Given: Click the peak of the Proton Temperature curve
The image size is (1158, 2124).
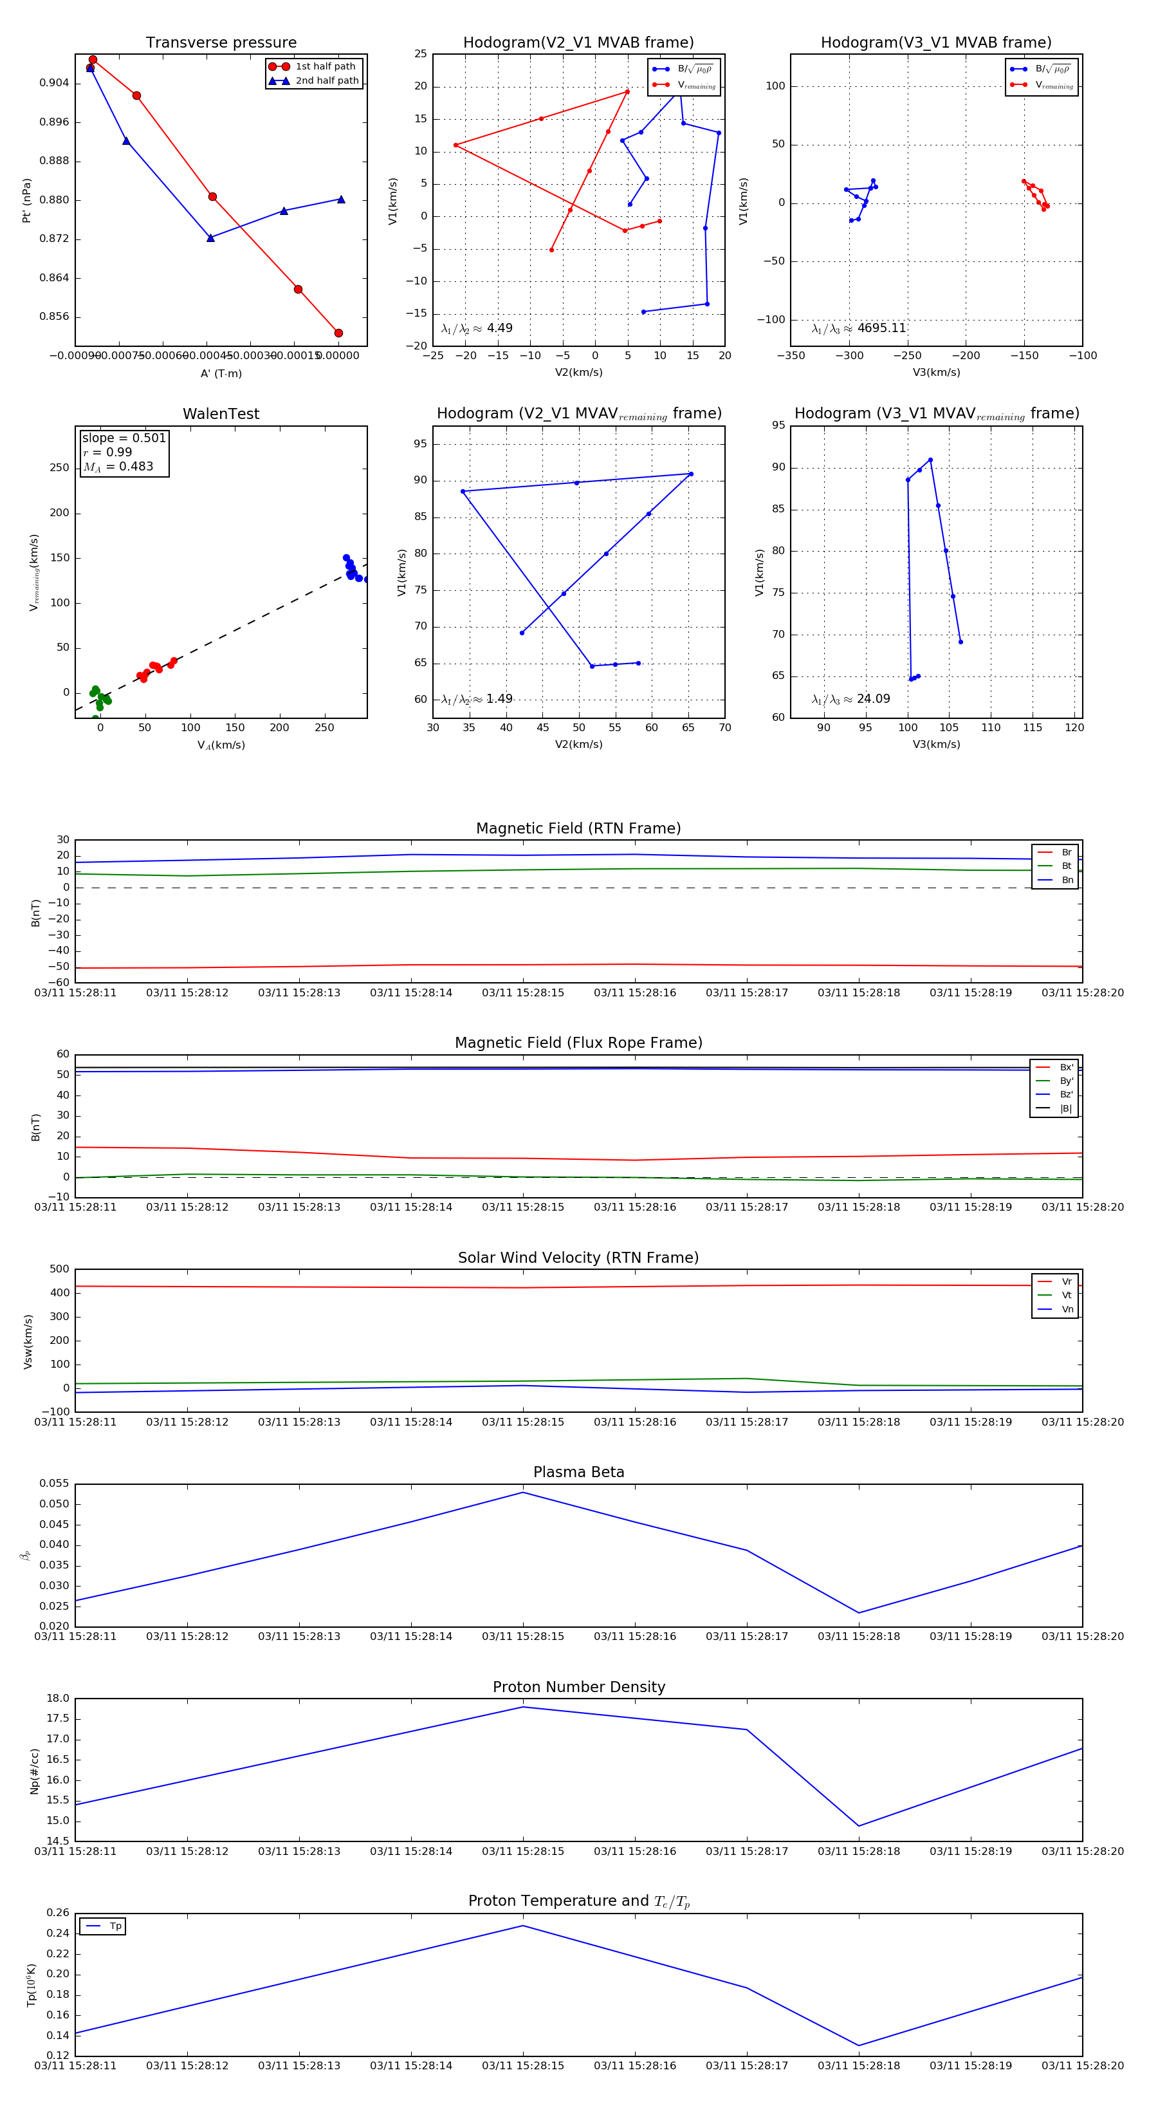Looking at the screenshot, I should (x=522, y=1925).
